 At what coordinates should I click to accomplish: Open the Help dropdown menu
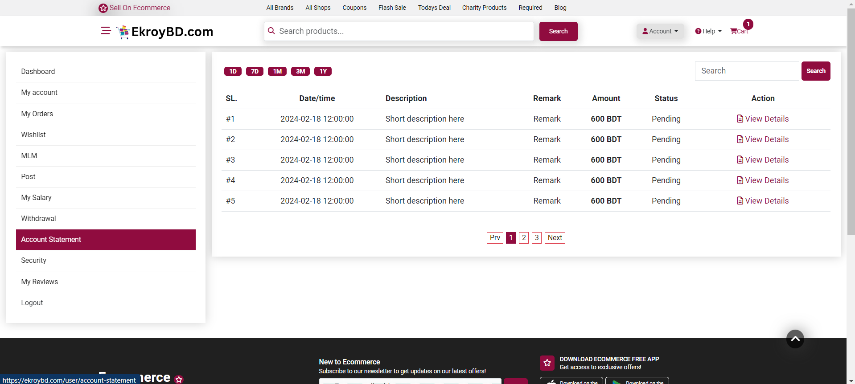click(708, 31)
